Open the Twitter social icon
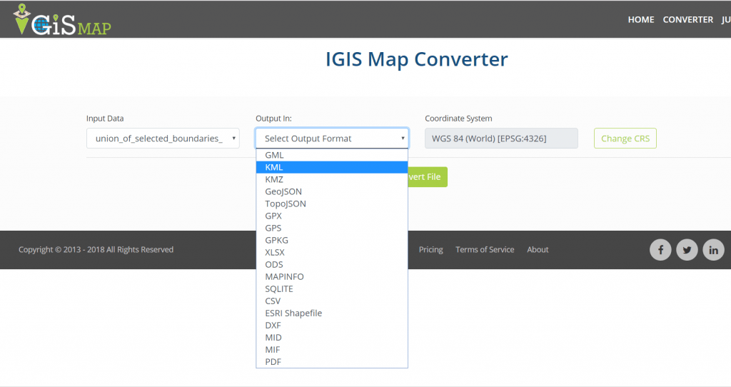The image size is (731, 387). (x=687, y=250)
